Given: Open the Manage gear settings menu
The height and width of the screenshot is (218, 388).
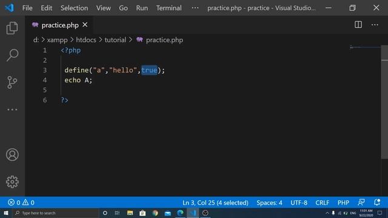Looking at the screenshot, I should [12, 182].
